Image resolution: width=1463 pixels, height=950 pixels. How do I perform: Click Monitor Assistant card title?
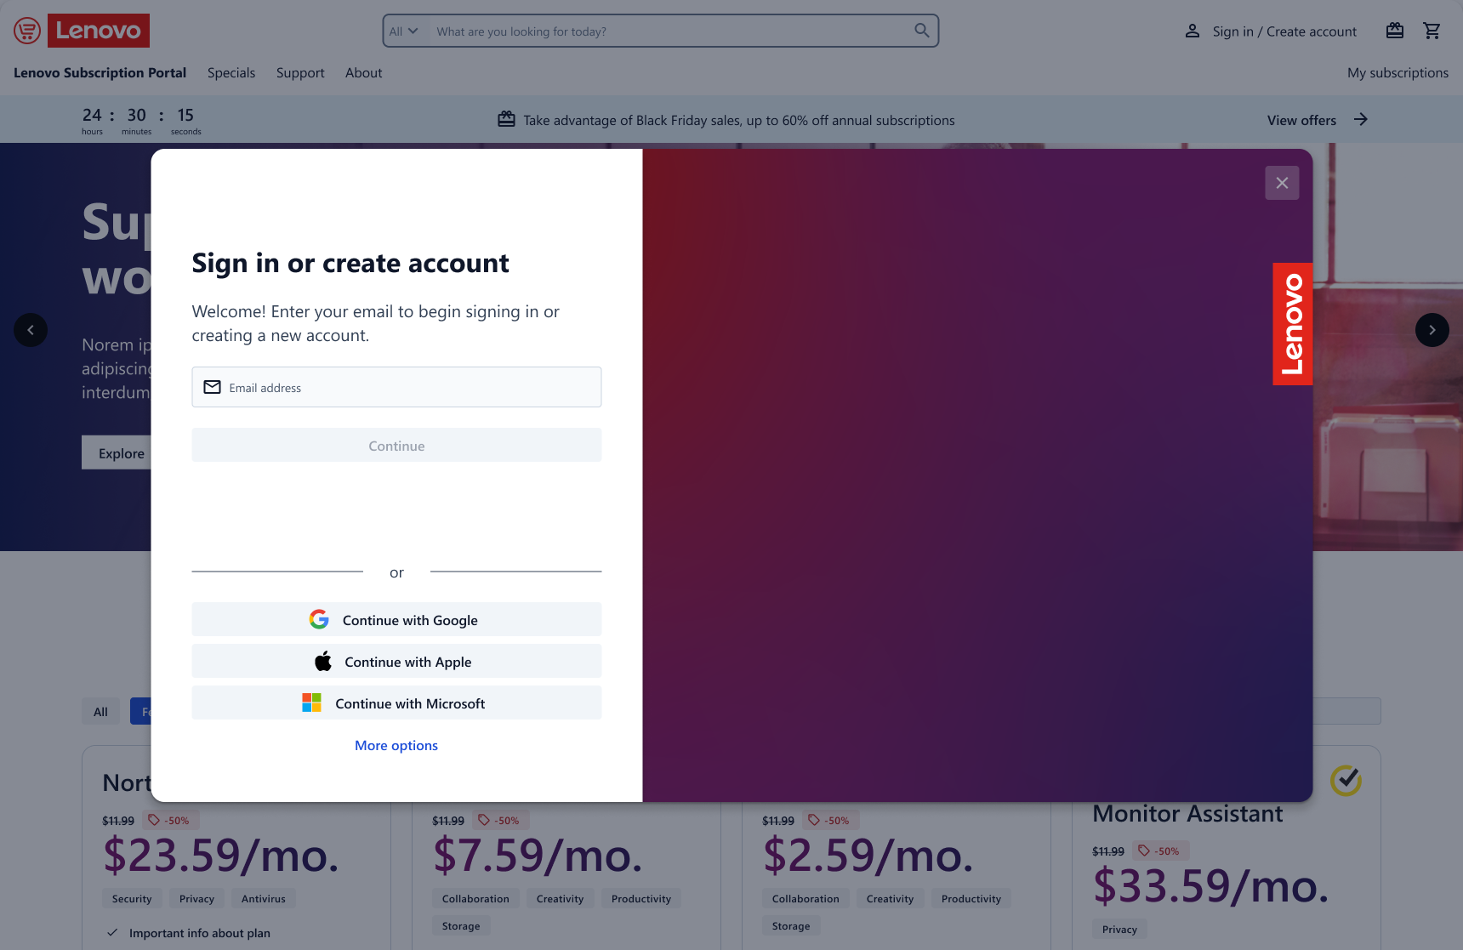[1187, 814]
